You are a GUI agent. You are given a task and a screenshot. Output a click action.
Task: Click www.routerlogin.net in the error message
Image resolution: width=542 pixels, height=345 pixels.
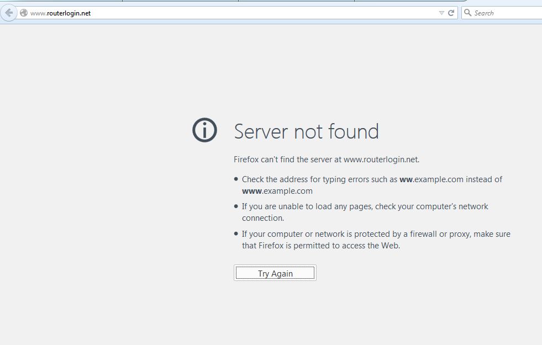coord(381,160)
